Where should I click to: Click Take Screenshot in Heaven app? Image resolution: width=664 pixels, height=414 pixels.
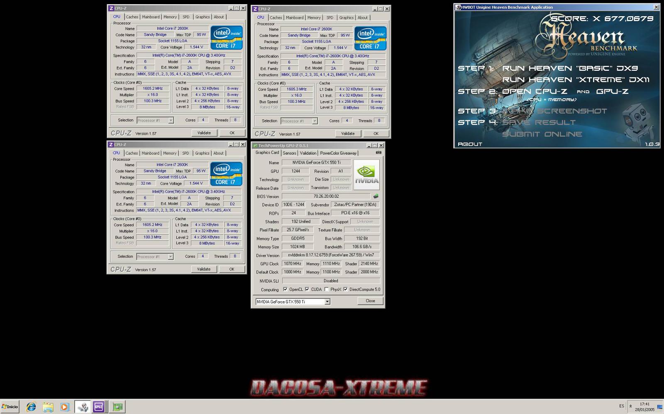pyautogui.click(x=554, y=111)
